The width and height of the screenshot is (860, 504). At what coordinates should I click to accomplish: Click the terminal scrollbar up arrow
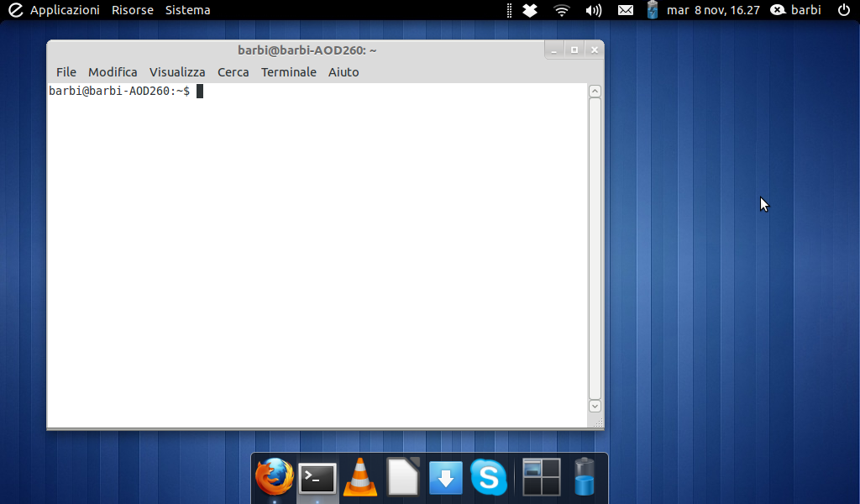pyautogui.click(x=595, y=91)
